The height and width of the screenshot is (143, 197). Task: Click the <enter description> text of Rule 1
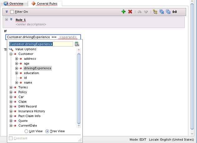[x=31, y=24]
